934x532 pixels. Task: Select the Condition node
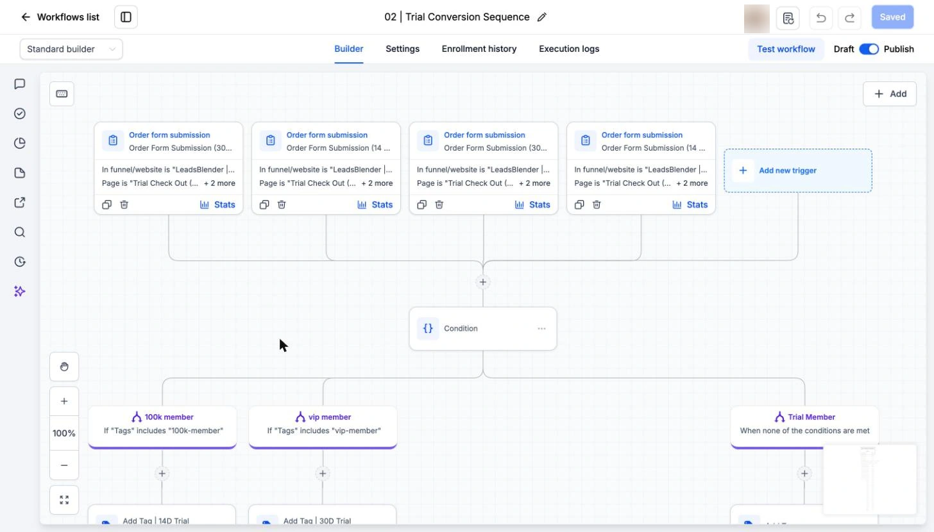483,329
